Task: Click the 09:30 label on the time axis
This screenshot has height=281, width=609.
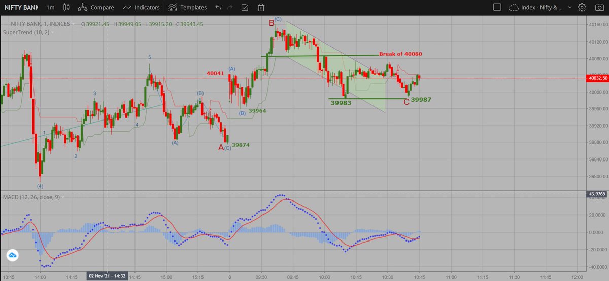Action: [x=262, y=277]
